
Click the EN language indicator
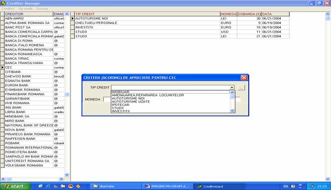[286, 186]
